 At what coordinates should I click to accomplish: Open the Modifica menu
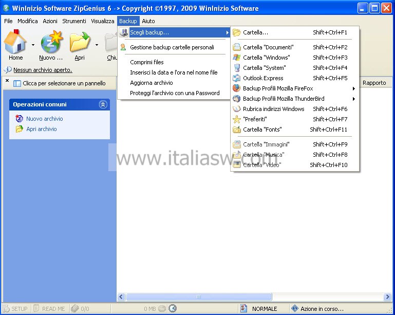(27, 21)
